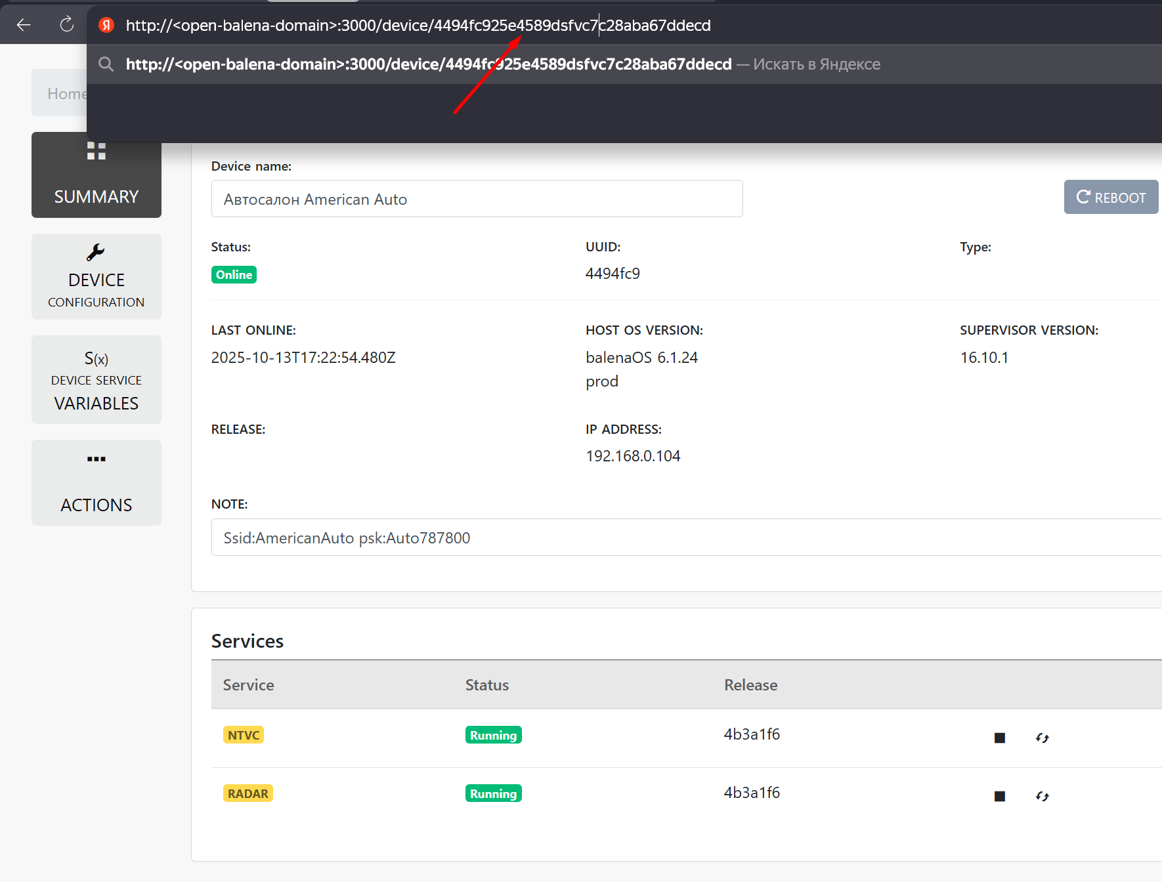Go to Device Service Variables
The width and height of the screenshot is (1162, 882).
point(97,379)
